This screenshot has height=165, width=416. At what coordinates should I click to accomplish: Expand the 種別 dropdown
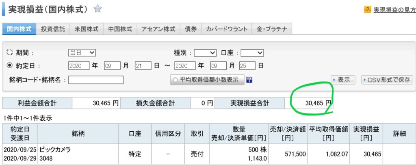tap(205, 53)
